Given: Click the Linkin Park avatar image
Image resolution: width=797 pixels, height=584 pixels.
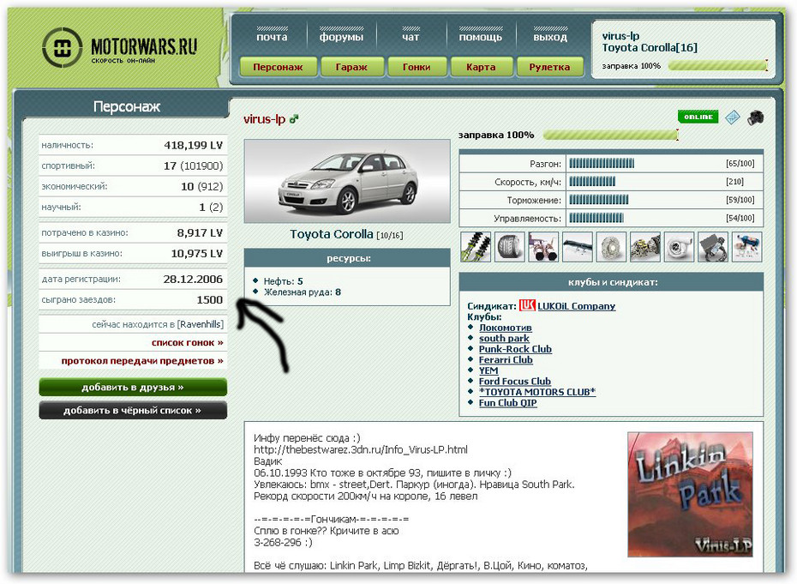Looking at the screenshot, I should coord(690,495).
